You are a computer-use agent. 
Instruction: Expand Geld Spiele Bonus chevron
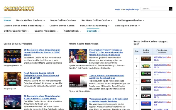(x=139, y=26)
